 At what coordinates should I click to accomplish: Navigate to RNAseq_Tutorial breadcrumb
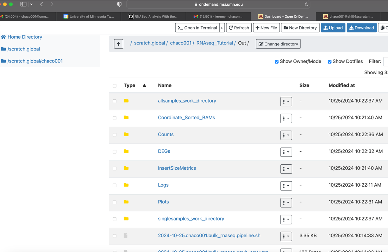click(215, 43)
